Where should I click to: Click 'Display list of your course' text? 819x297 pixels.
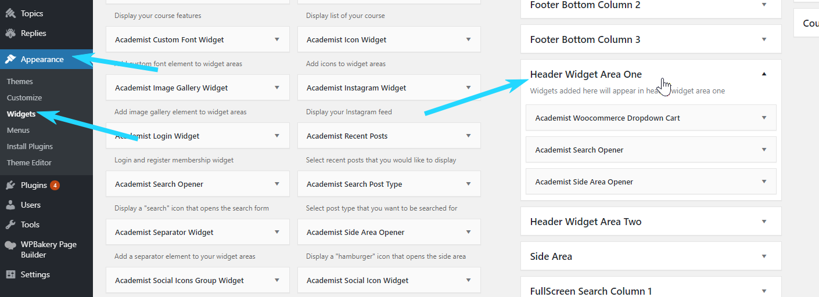[x=346, y=16]
